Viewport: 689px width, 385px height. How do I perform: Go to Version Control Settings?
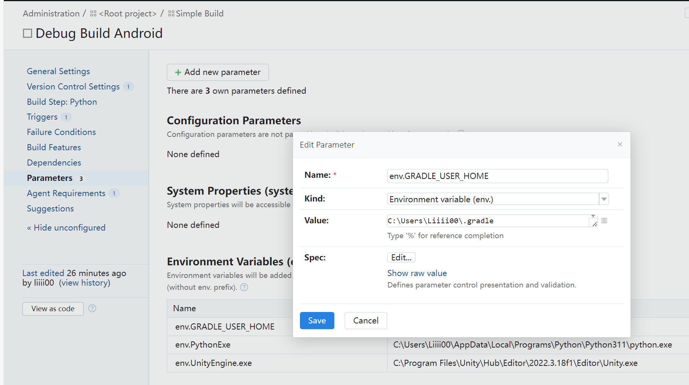pos(73,87)
